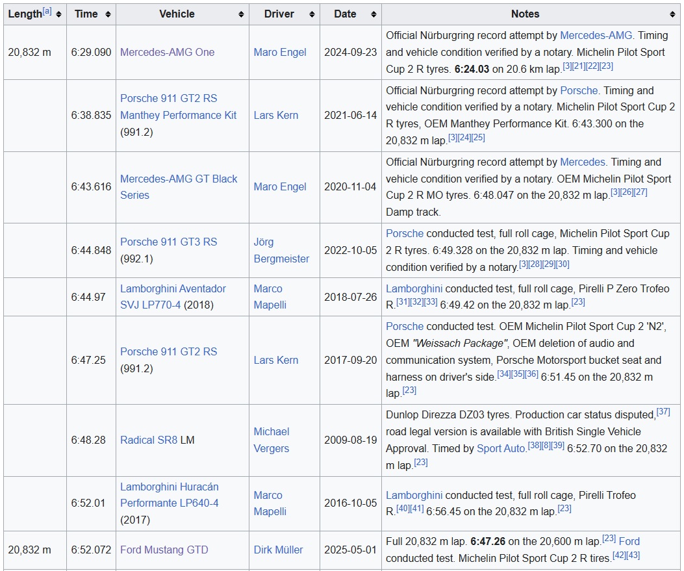Follow Sport Auto link in Radical notes
684x571 pixels.
[501, 448]
